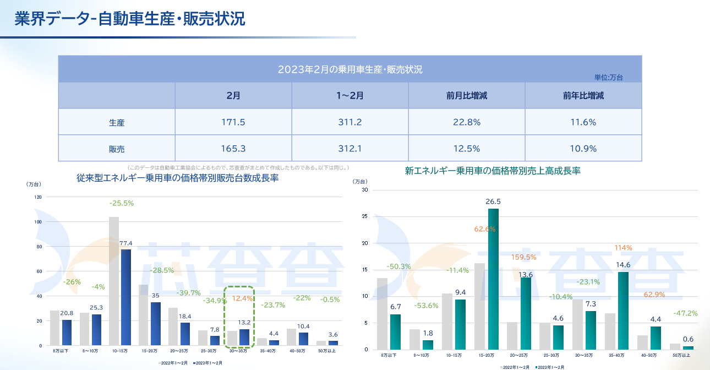Click the 22.8% cell in production row
This screenshot has width=710, height=370.
pos(467,122)
